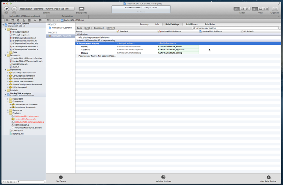Screen dimensions: 283x185
Task: Click the Add Build Setting plus icon
Action: (x=268, y=177)
